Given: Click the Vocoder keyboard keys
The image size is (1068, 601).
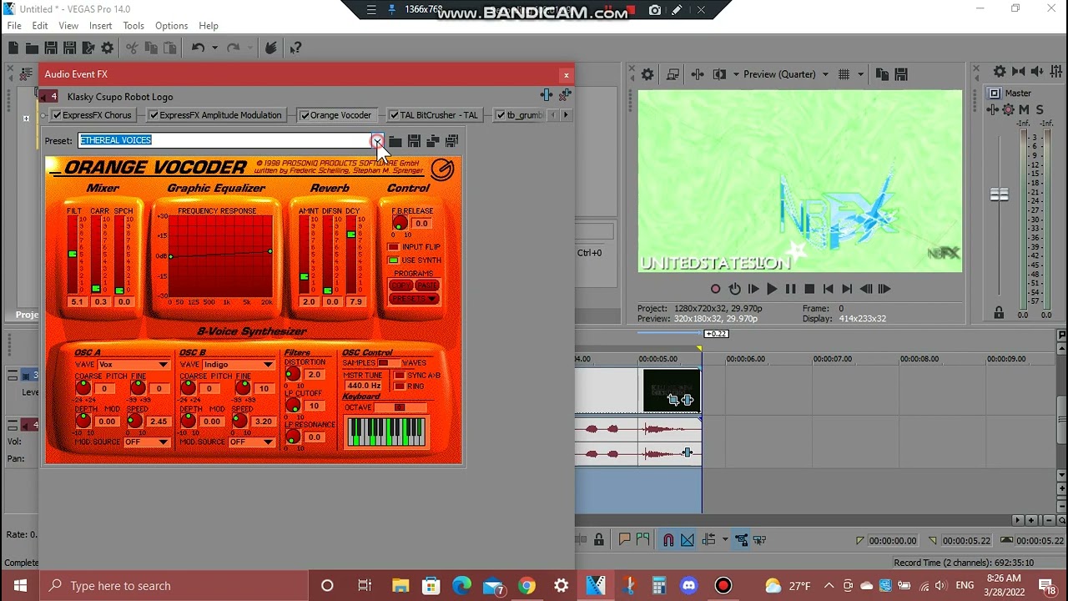Looking at the screenshot, I should [x=386, y=432].
